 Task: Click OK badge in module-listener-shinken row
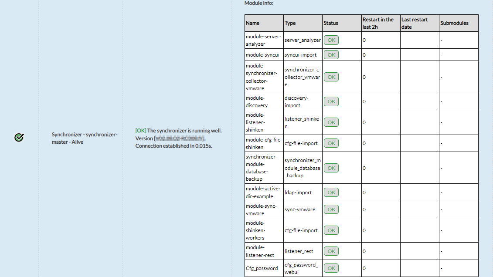(x=331, y=122)
